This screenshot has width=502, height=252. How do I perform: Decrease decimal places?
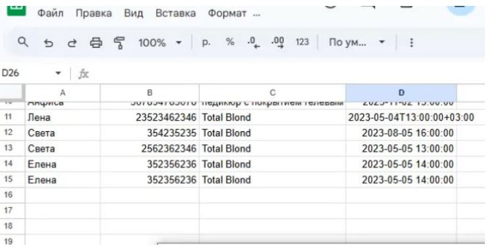[x=254, y=42]
